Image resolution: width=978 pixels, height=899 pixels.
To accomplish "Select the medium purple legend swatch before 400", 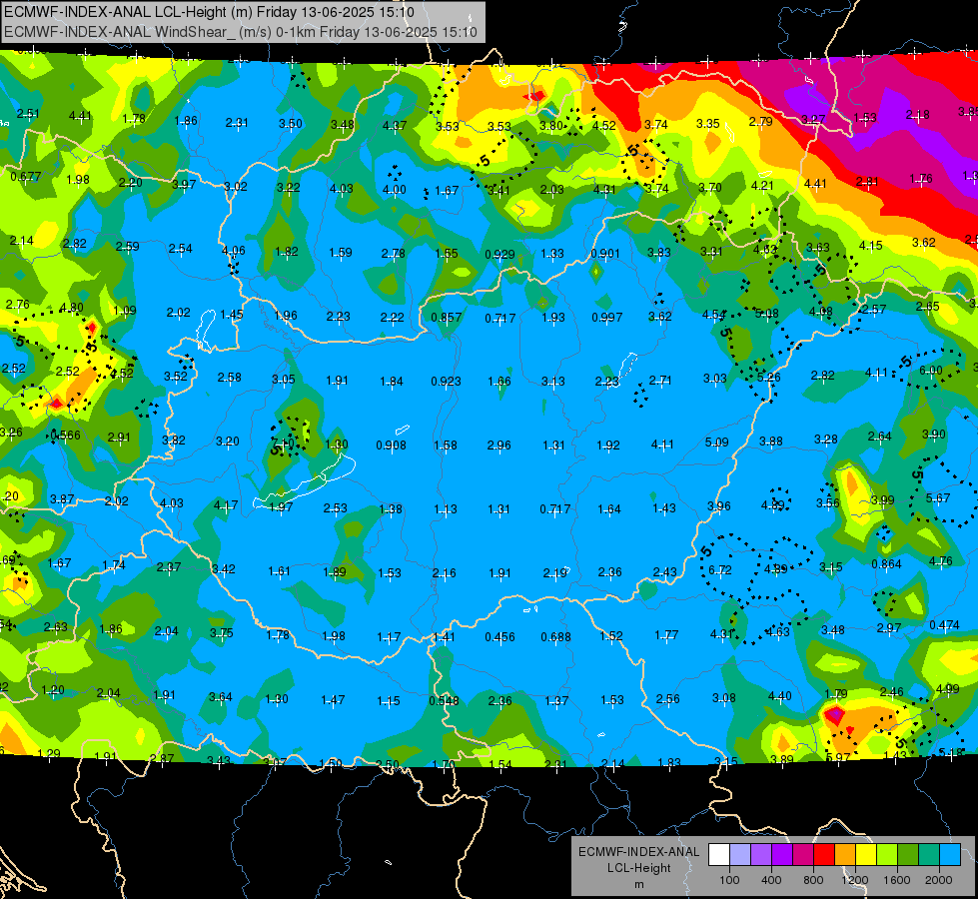I will (761, 855).
